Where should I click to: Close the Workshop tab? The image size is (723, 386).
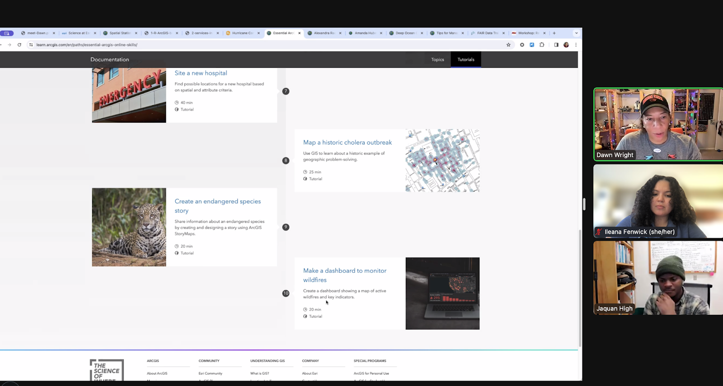point(544,33)
